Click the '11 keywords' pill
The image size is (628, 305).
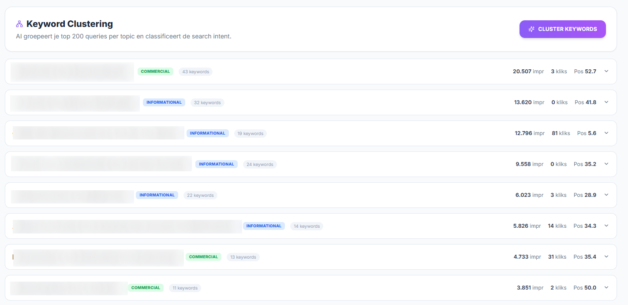pyautogui.click(x=185, y=288)
